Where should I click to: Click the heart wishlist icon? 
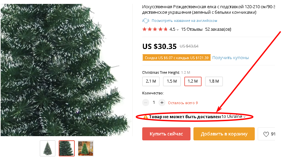click(266, 134)
